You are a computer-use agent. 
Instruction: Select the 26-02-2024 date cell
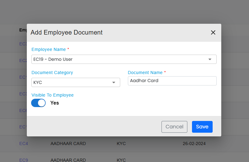(x=194, y=143)
